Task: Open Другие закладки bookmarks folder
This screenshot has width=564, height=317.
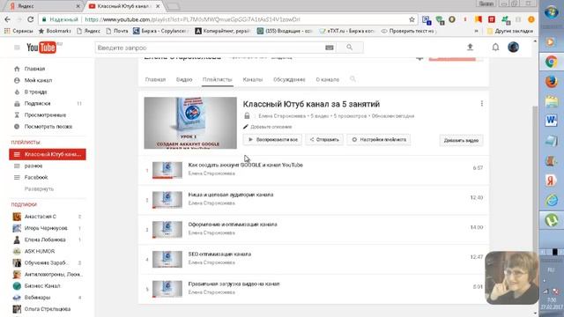Action: 509,31
